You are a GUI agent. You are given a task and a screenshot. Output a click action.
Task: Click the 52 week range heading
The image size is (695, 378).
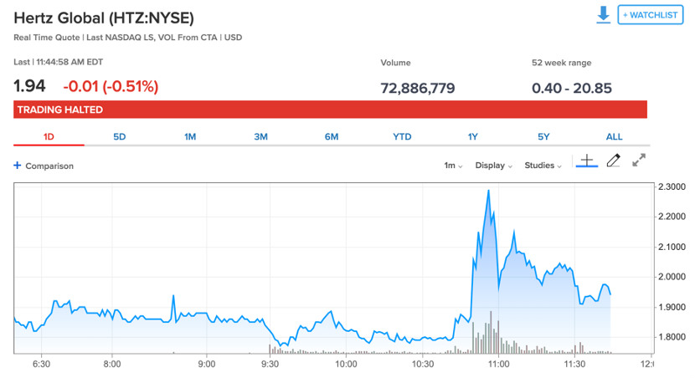(x=562, y=63)
